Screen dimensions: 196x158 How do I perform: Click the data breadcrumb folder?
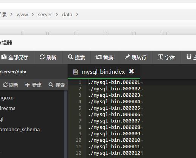click(67, 15)
